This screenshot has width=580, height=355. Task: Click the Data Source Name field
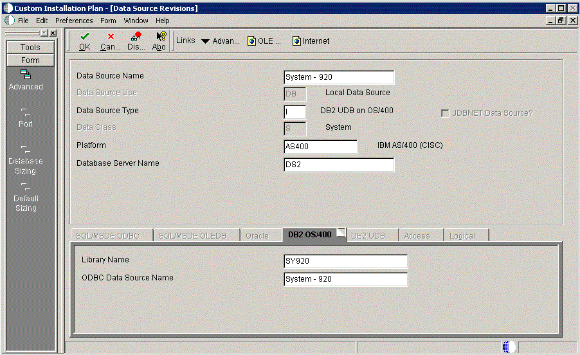tap(339, 77)
